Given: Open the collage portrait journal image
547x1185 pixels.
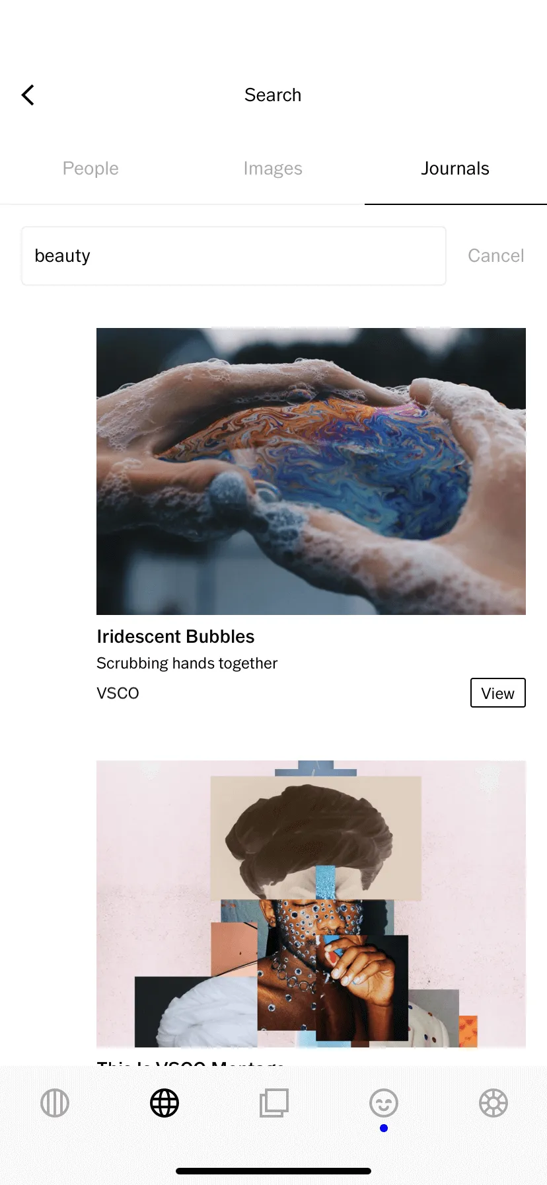Looking at the screenshot, I should coord(311,904).
